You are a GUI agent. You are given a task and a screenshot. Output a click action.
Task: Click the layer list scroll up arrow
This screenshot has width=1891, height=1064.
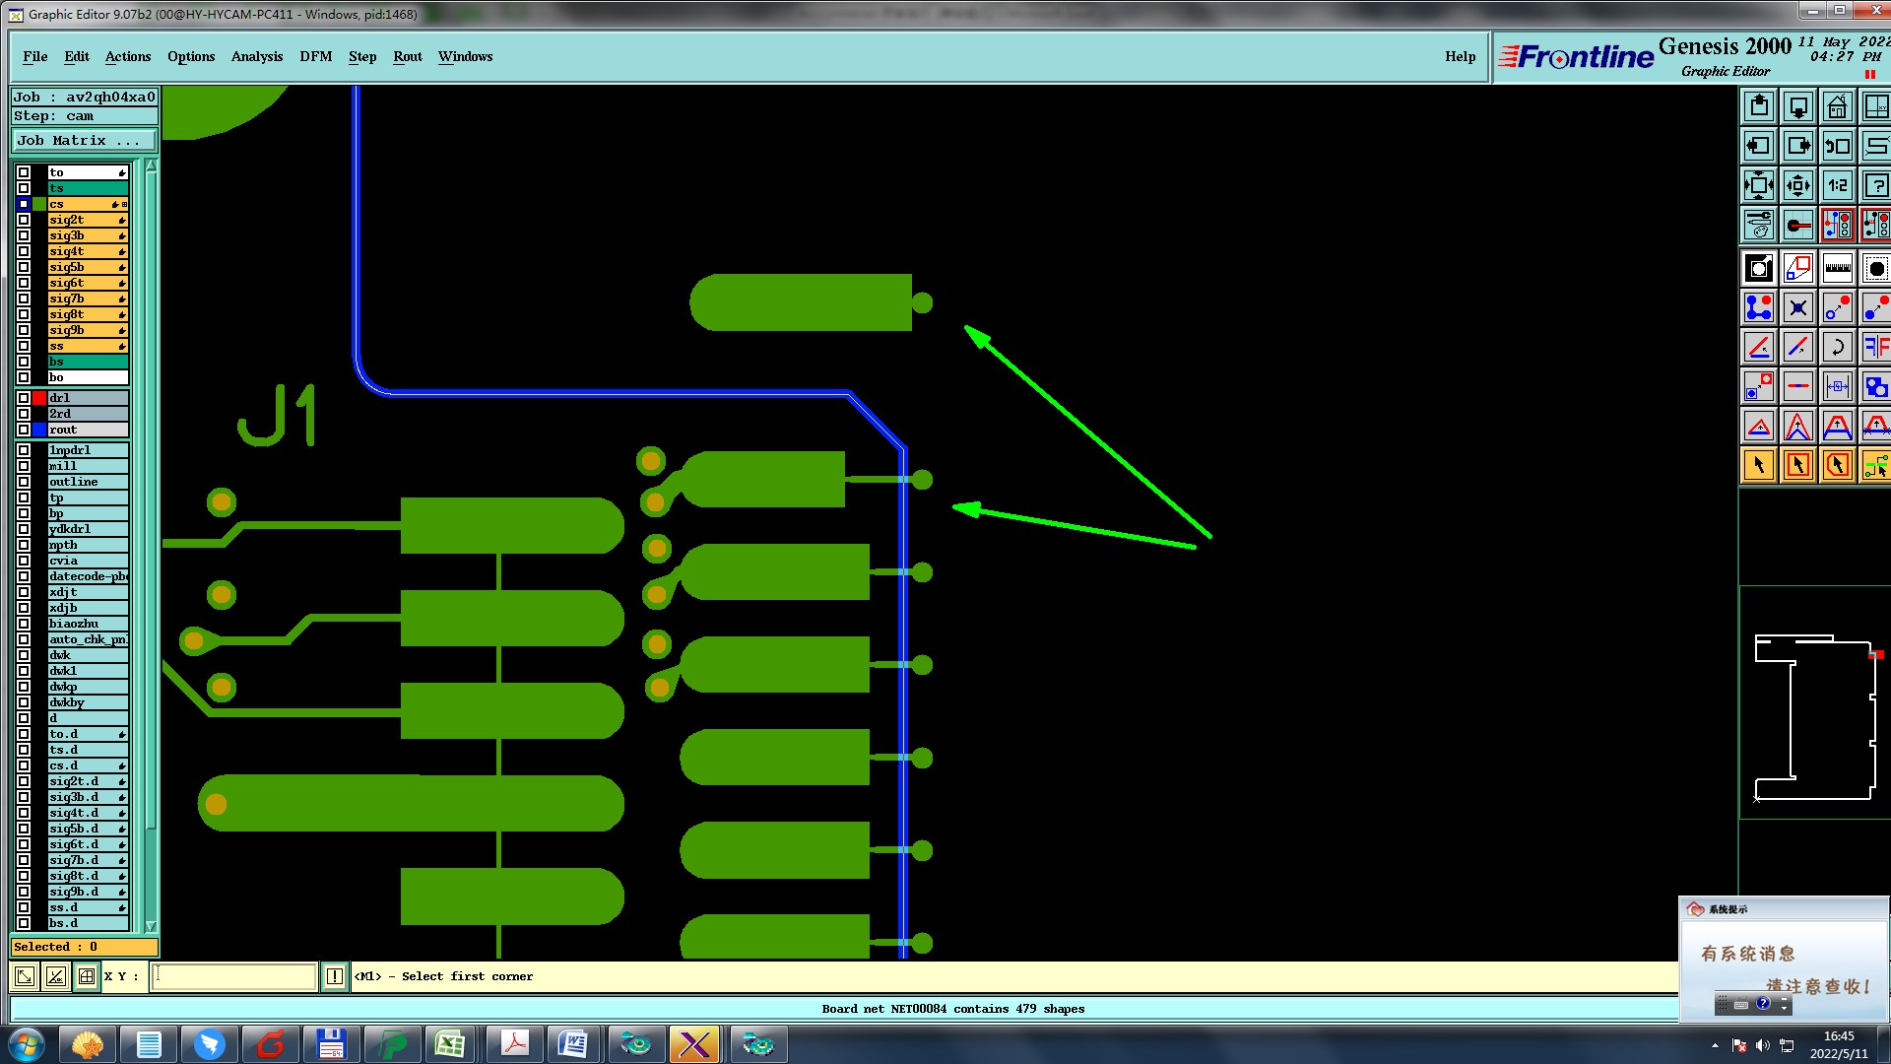point(151,166)
